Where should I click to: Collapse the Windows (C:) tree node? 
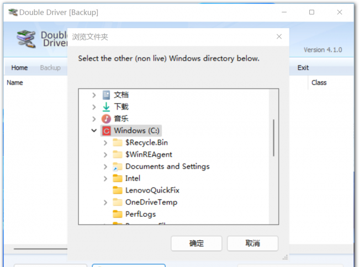tap(94, 131)
